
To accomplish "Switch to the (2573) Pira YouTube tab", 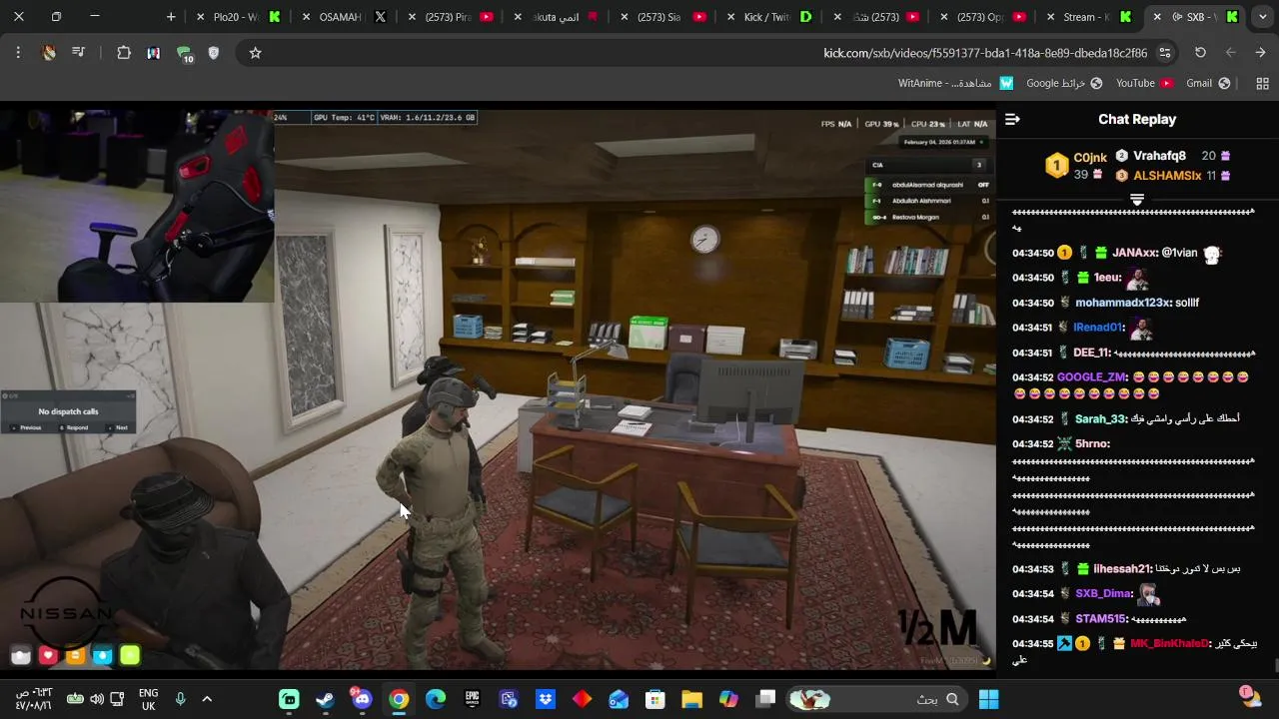I will point(450,17).
